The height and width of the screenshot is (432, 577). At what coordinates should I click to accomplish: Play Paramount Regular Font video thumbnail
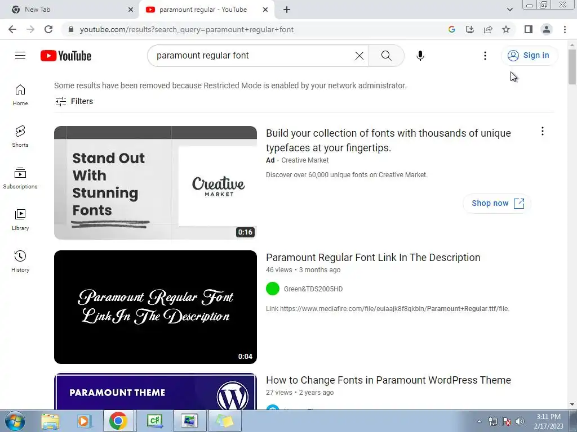[x=156, y=307]
